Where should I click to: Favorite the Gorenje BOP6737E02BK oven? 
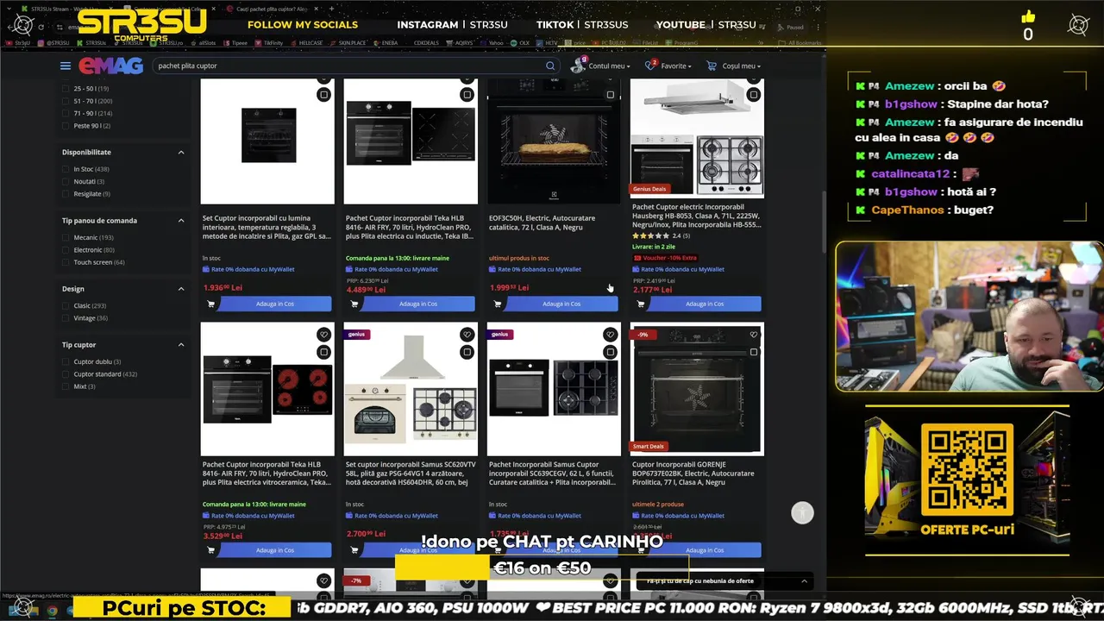[x=753, y=335]
